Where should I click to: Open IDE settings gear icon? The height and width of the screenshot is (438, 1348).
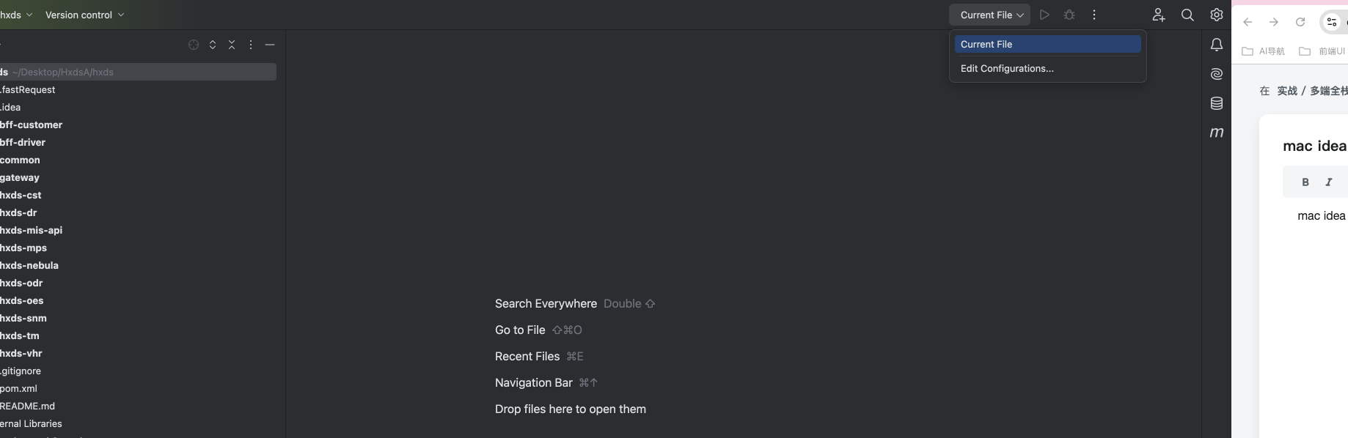click(x=1217, y=15)
